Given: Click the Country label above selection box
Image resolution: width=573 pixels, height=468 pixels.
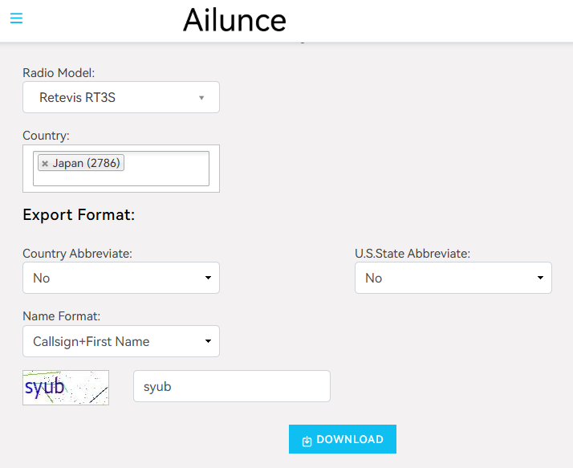Looking at the screenshot, I should pos(46,136).
